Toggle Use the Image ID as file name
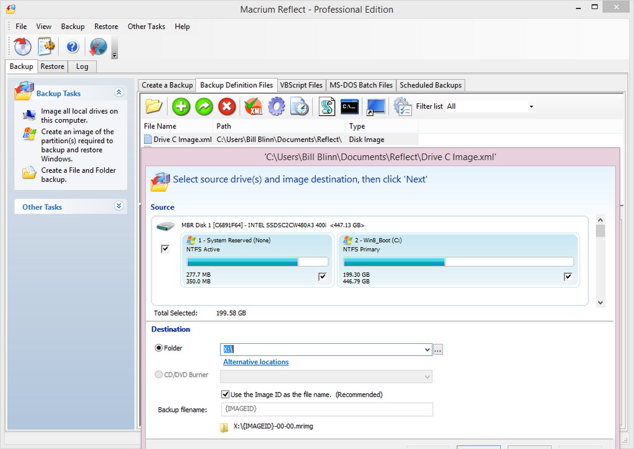Viewport: 634px width, 449px height. pyautogui.click(x=225, y=394)
